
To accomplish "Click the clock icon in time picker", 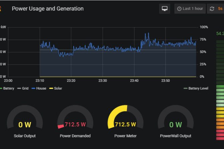I will coord(179,9).
